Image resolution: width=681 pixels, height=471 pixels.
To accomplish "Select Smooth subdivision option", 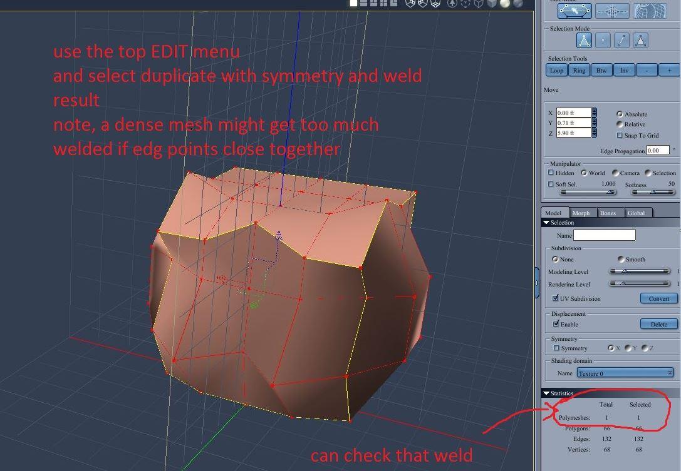I will click(x=621, y=259).
